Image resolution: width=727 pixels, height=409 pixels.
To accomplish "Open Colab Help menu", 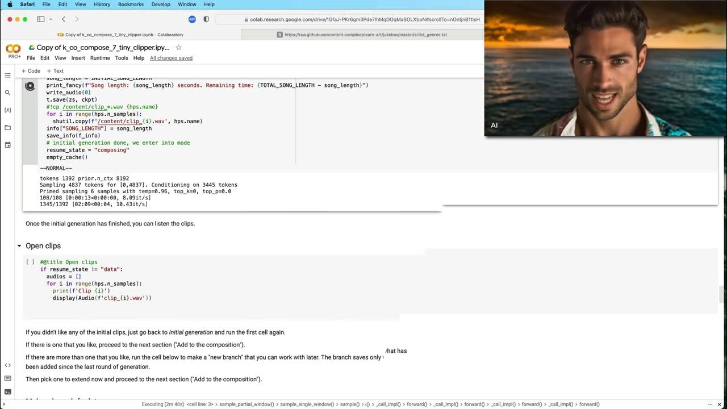I will click(x=139, y=58).
